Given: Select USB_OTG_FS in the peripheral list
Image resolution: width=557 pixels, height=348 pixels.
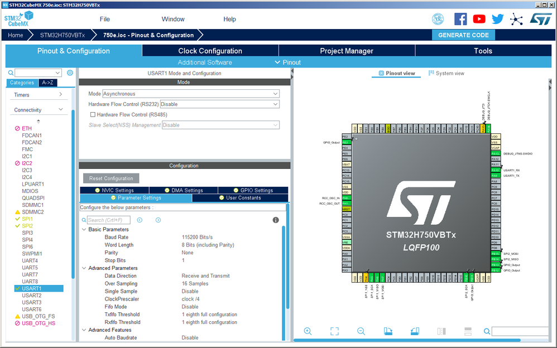Looking at the screenshot, I should point(39,316).
